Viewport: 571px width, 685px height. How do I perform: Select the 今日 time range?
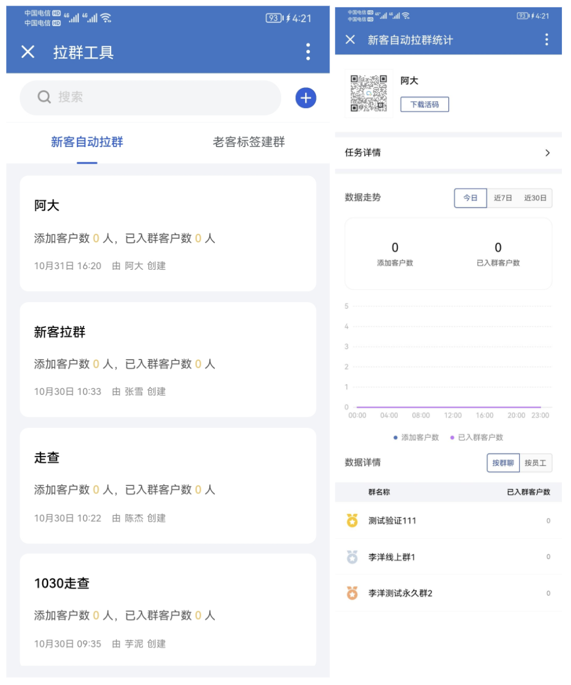(x=470, y=198)
